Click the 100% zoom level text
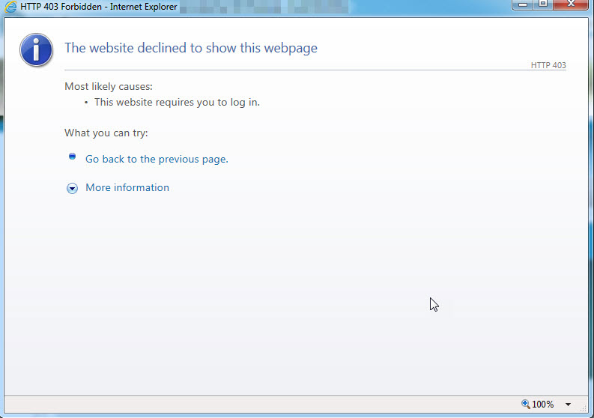This screenshot has width=594, height=418. pos(542,405)
